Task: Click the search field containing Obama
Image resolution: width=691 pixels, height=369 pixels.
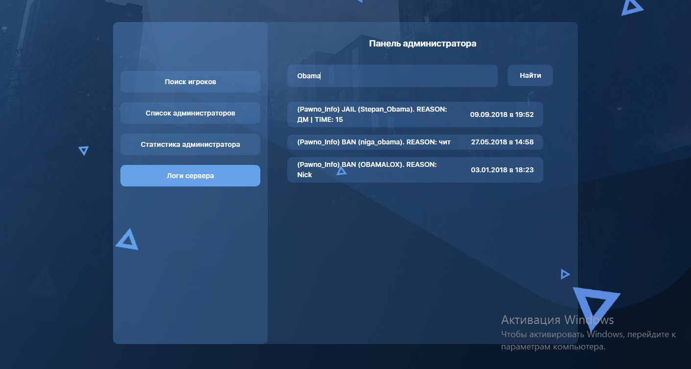Action: [392, 76]
